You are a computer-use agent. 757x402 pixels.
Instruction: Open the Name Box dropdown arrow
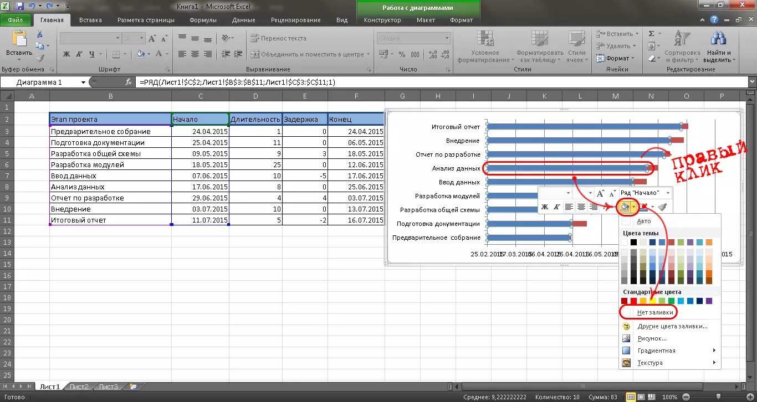83,82
